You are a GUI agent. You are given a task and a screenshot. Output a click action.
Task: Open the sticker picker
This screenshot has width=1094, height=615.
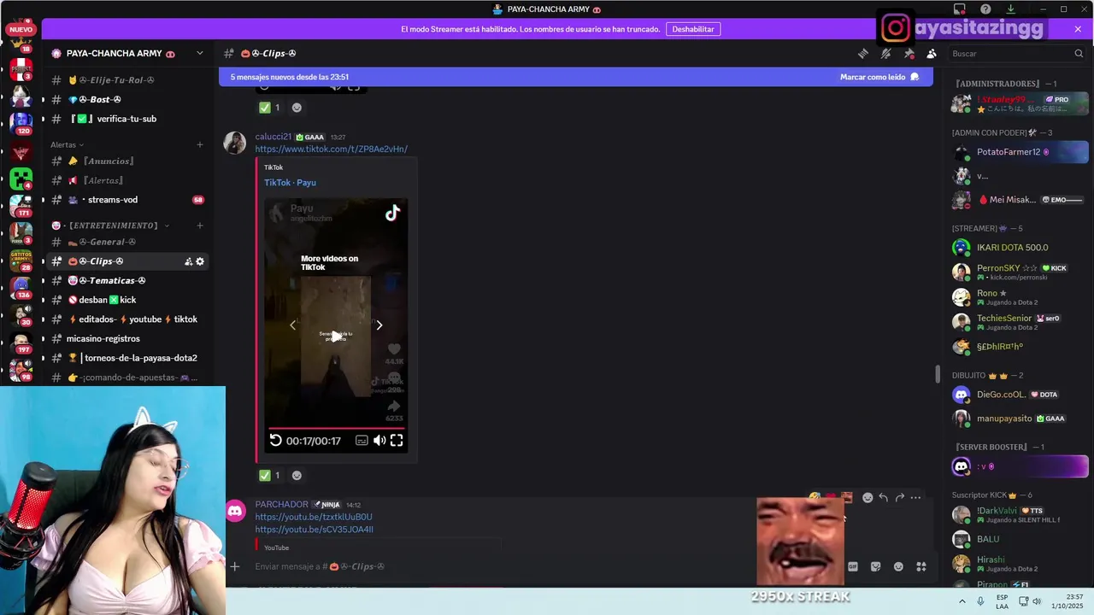(875, 566)
